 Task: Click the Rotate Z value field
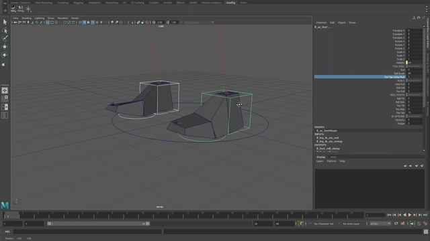pos(415,48)
